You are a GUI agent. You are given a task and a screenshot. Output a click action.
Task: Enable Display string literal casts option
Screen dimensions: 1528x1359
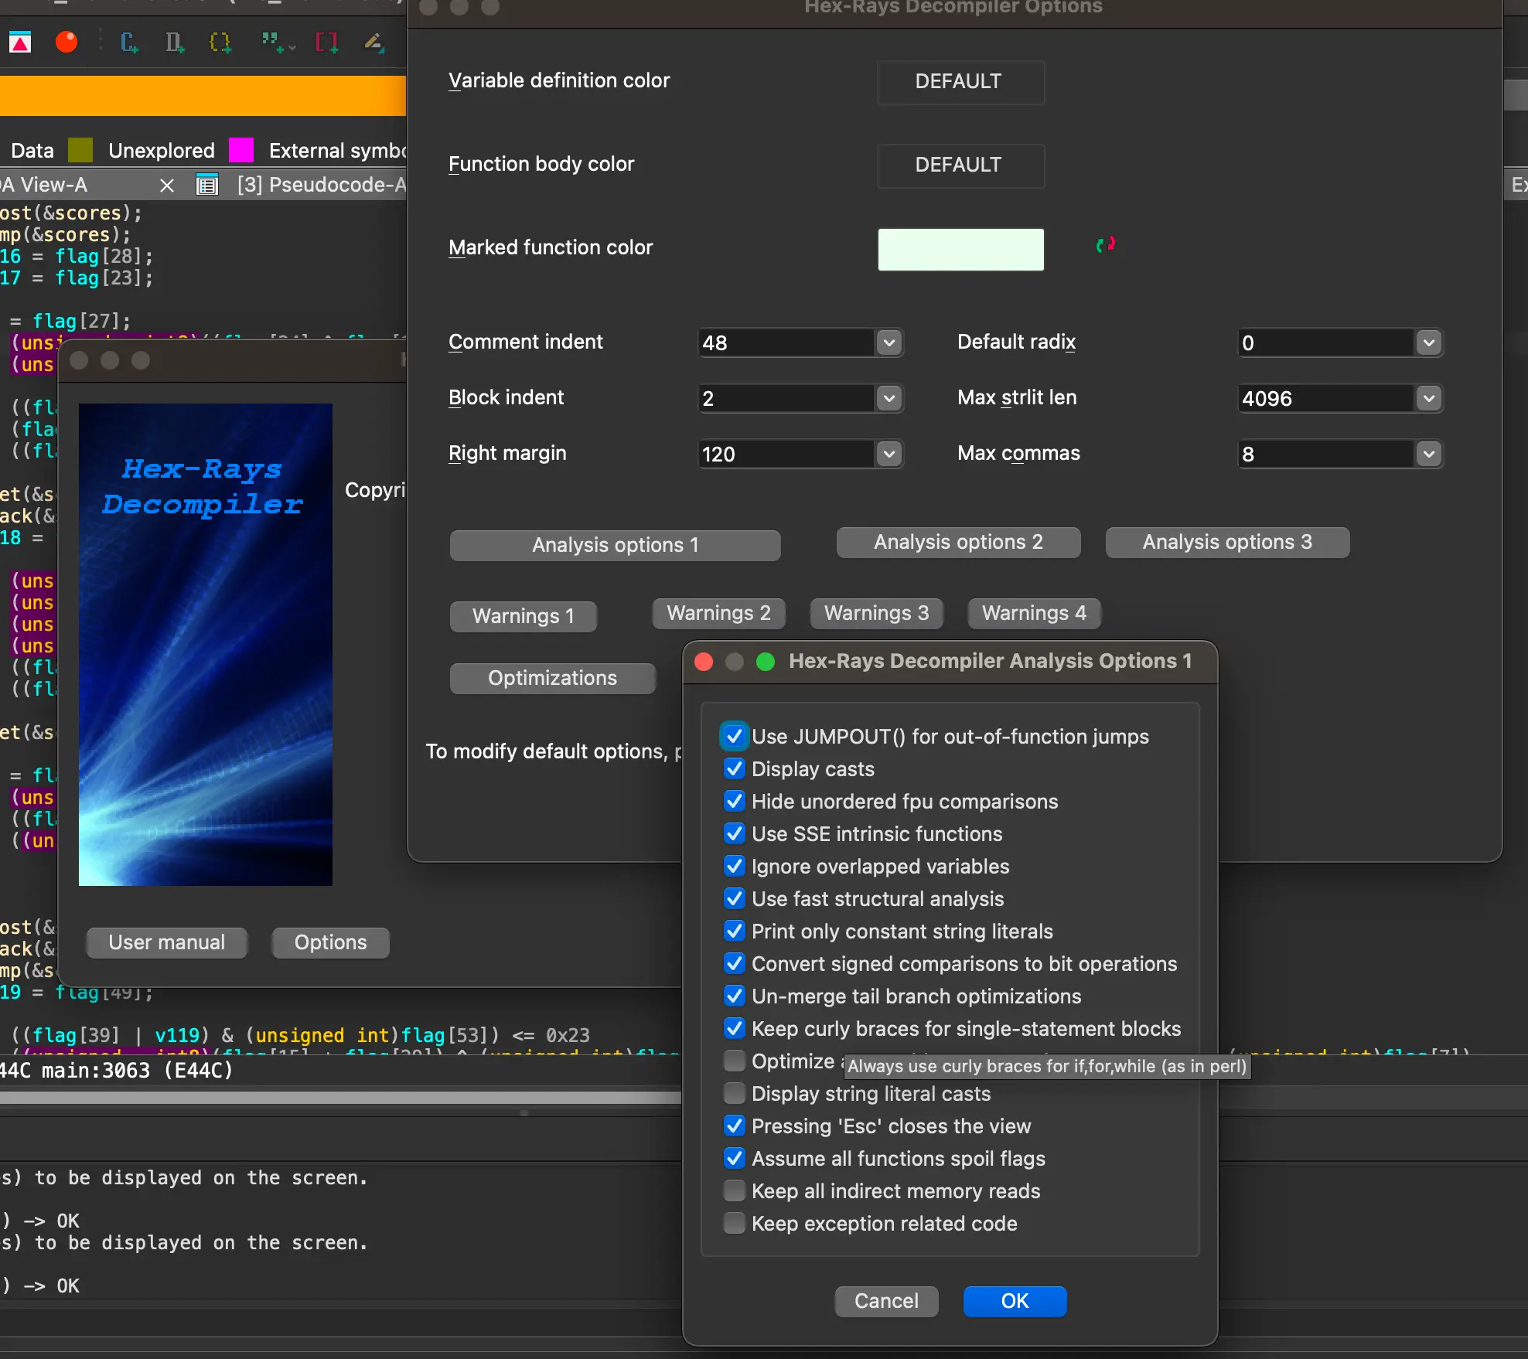(735, 1093)
